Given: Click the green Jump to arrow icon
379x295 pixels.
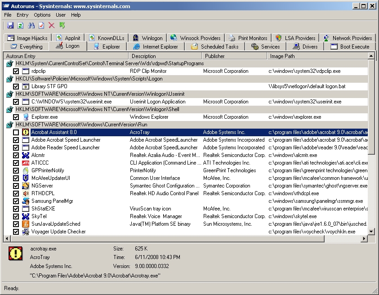Looking at the screenshot, I should (x=62, y=26).
